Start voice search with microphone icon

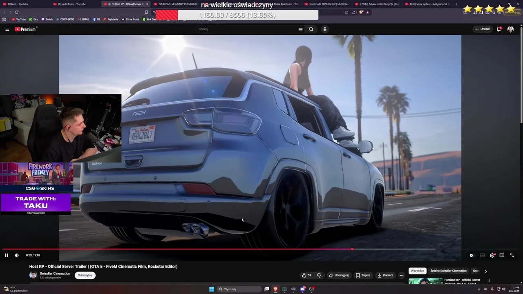(x=325, y=29)
